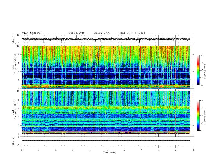Click the date 'Oct. 30, 2025'

pyautogui.click(x=76, y=33)
